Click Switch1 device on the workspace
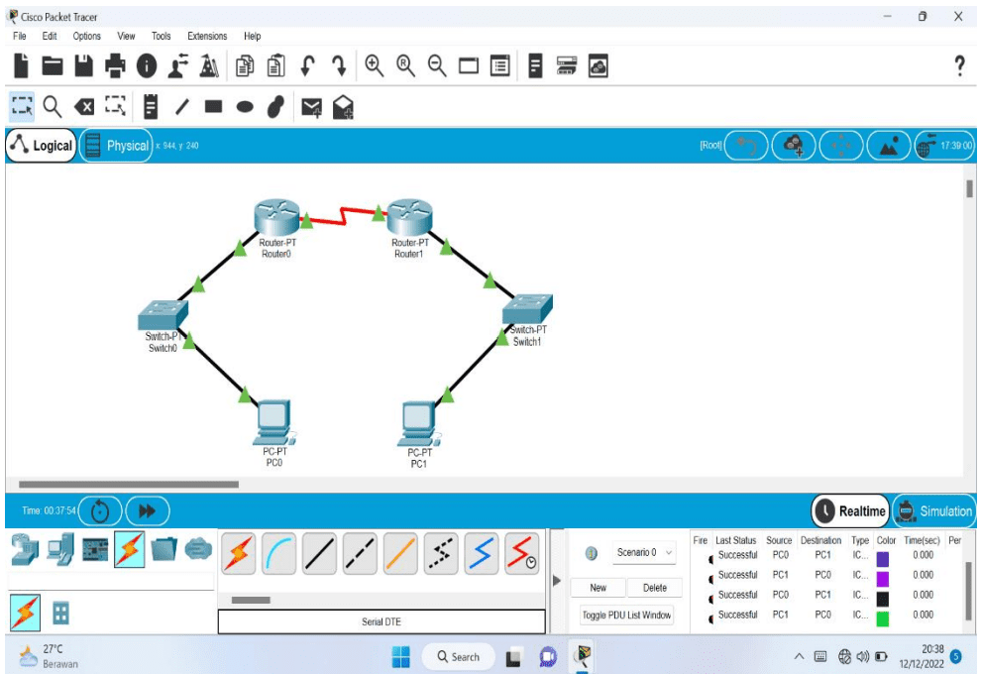 pos(527,309)
